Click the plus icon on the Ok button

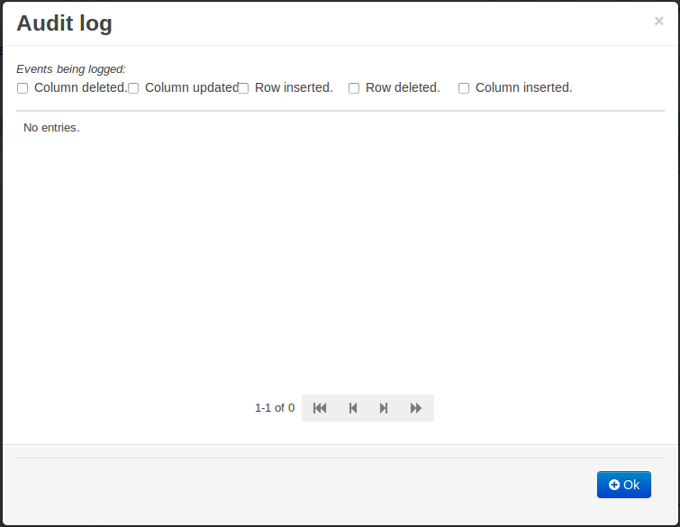point(614,485)
